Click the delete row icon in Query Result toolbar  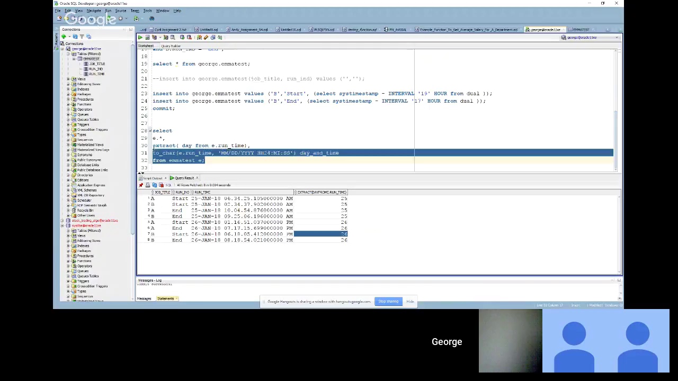pyautogui.click(x=161, y=185)
